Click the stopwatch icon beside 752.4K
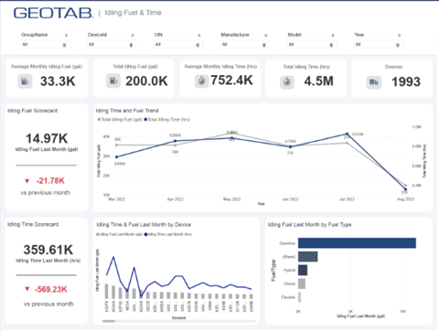The height and width of the screenshot is (332, 439). [x=201, y=80]
